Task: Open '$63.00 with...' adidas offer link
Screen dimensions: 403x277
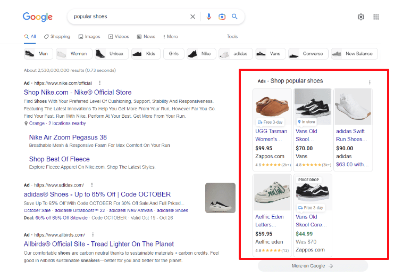Action: (351, 165)
